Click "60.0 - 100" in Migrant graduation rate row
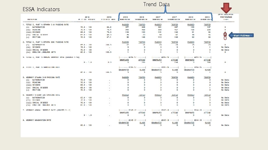 (86, 125)
